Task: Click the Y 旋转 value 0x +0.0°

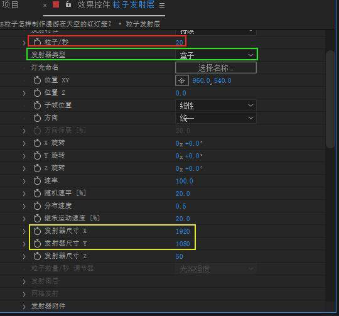Action: (x=189, y=156)
